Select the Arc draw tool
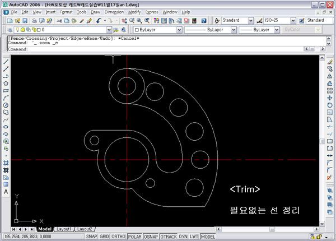The image size is (336, 241). (6, 98)
